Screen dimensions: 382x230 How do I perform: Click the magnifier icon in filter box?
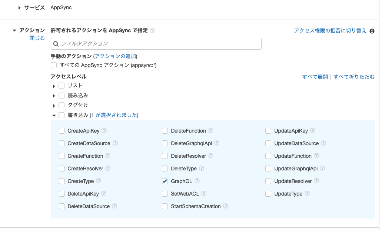(x=56, y=44)
